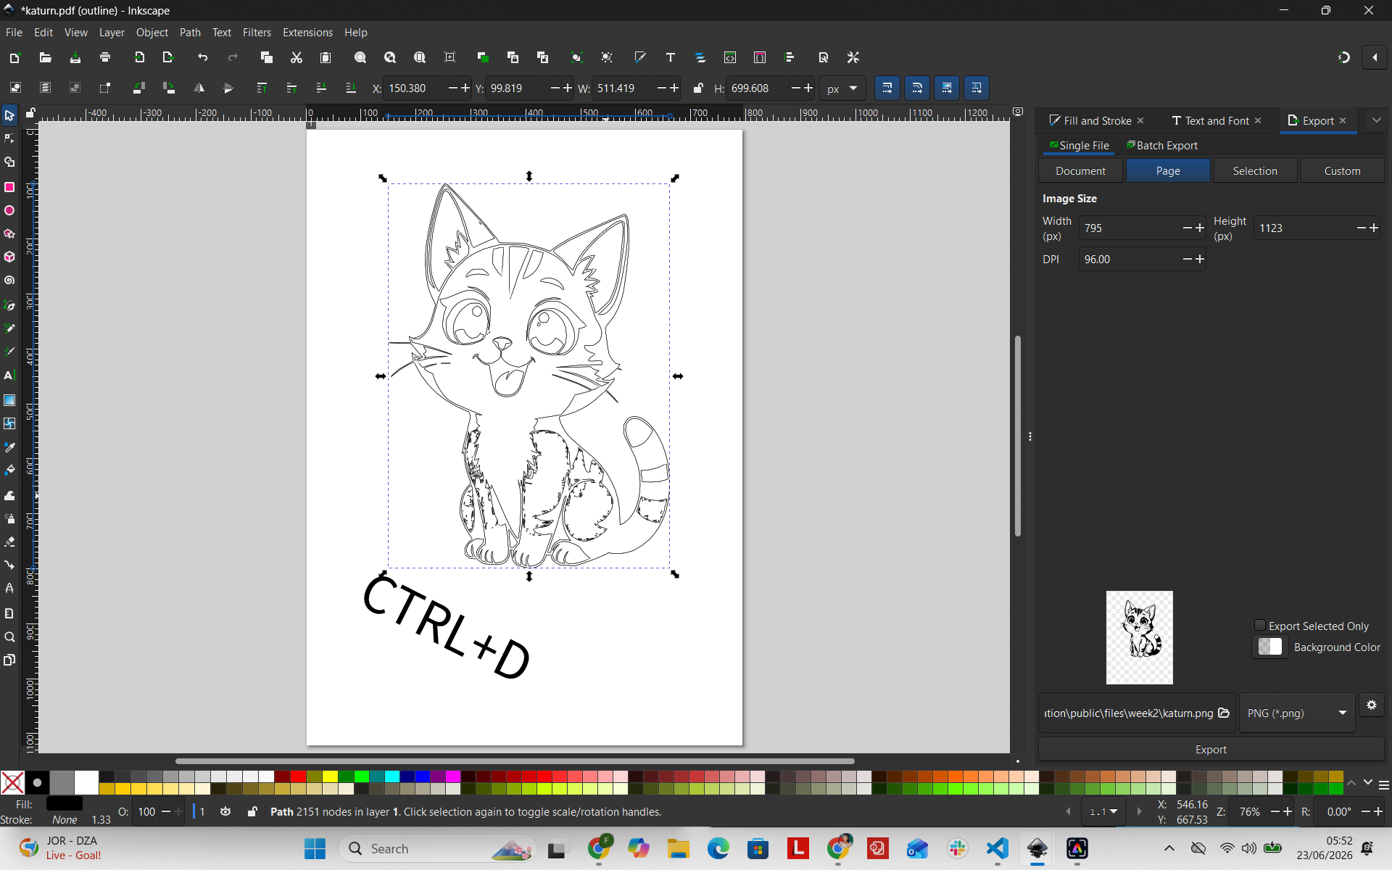Click the X coordinate input field
Screen dimensions: 1392x870
415,88
